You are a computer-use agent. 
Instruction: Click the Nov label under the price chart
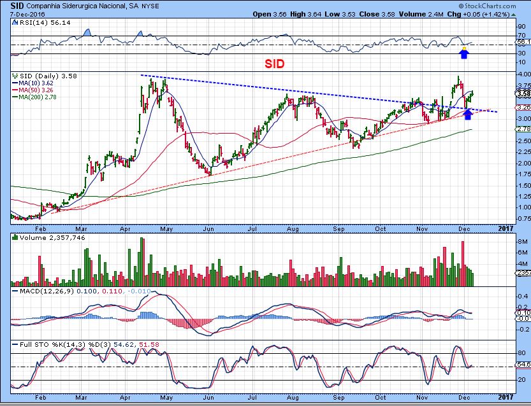pyautogui.click(x=422, y=229)
